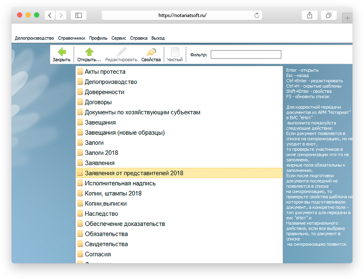The image size is (364, 279).
Task: Click folder icon beside Делопроизводство row
Action: click(x=80, y=82)
